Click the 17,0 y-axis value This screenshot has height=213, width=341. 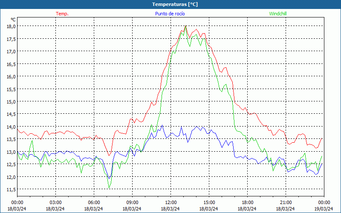12,52
